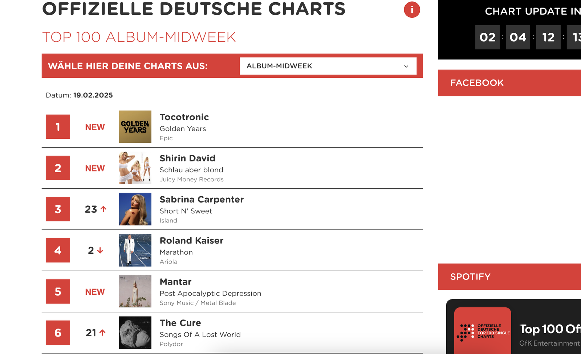Screen dimensions: 581x354
Task: Open the FACEBOOK panel
Action: click(477, 83)
